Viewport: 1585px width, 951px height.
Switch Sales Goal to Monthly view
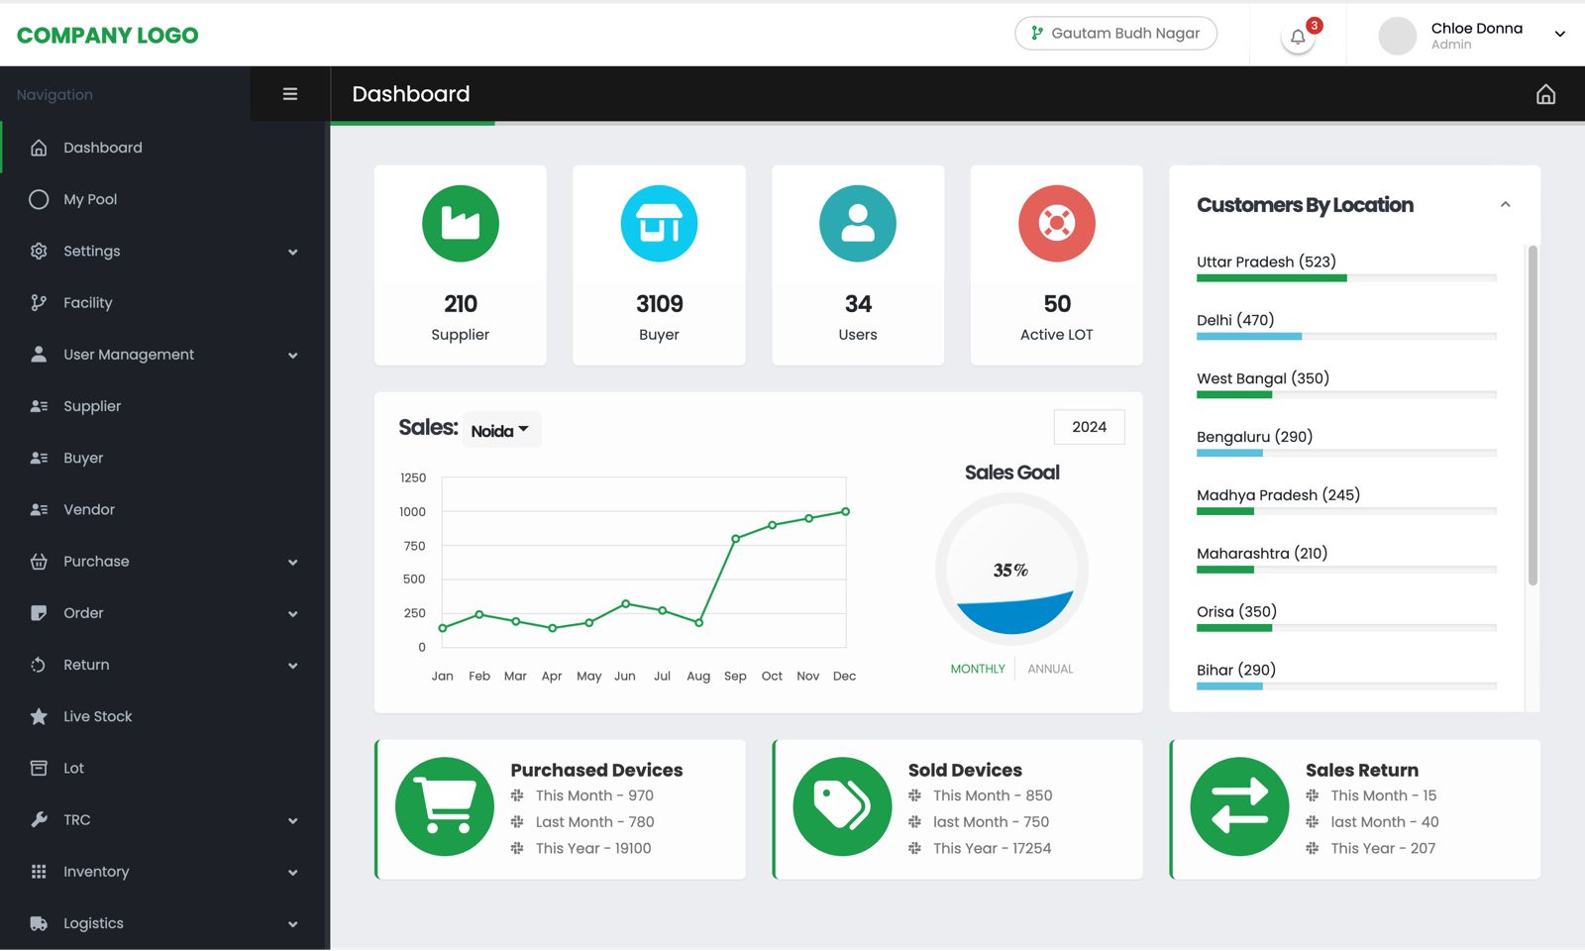[x=977, y=669]
